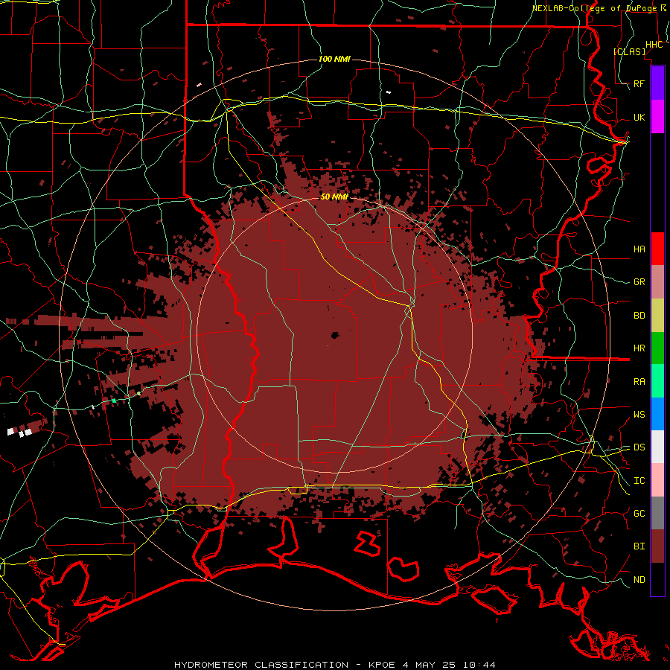670x670 pixels.
Task: Click the BD legend label
Action: coord(639,316)
